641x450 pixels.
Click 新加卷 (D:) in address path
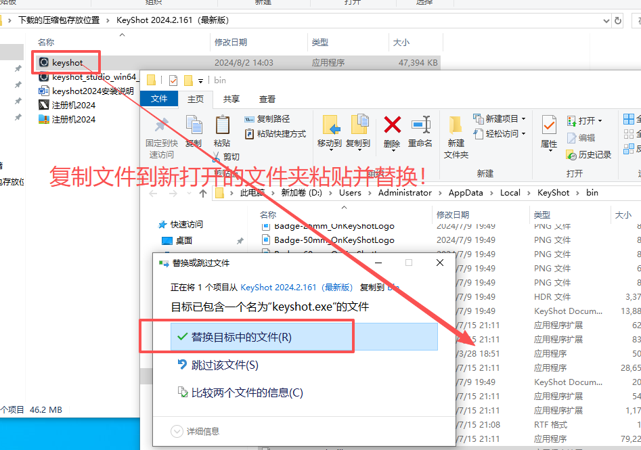(301, 193)
